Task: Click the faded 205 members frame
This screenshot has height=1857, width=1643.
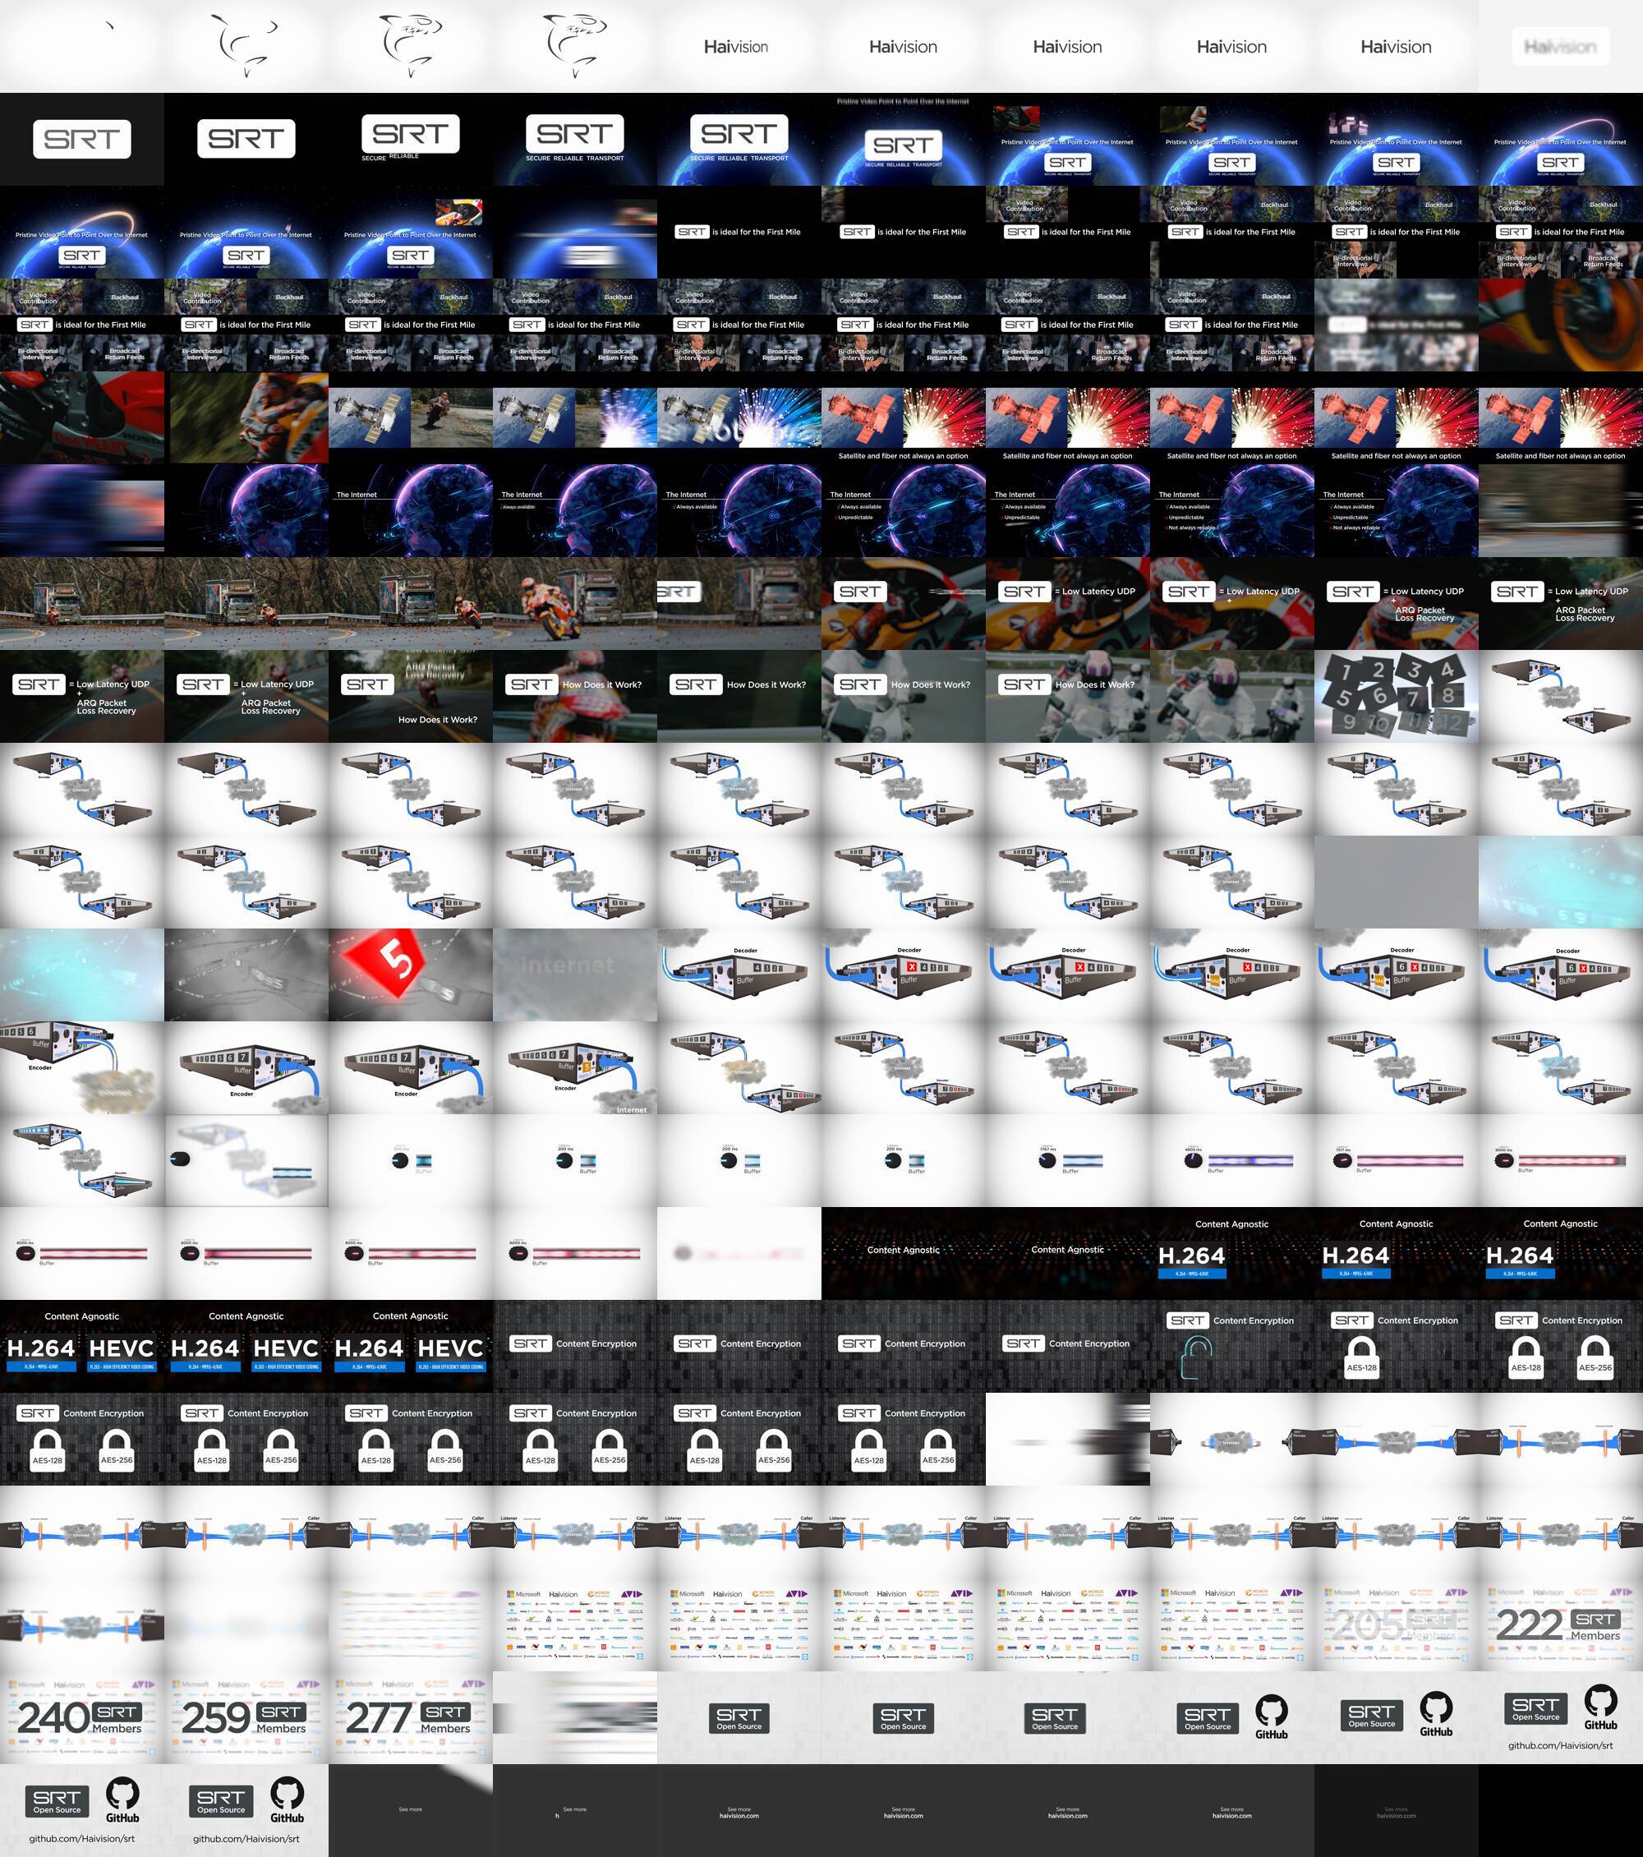Action: click(1396, 1625)
